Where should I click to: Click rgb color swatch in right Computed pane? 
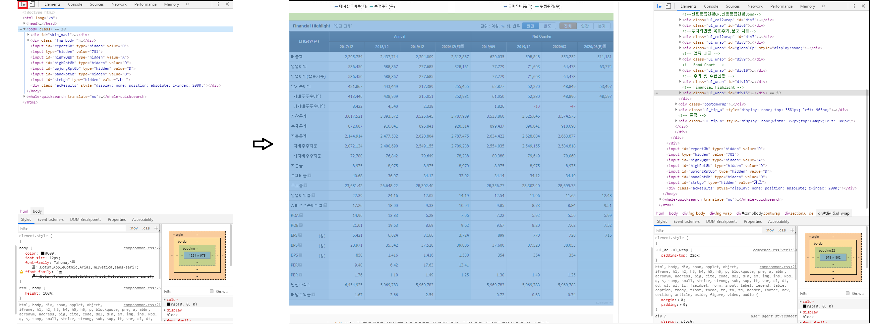(804, 306)
